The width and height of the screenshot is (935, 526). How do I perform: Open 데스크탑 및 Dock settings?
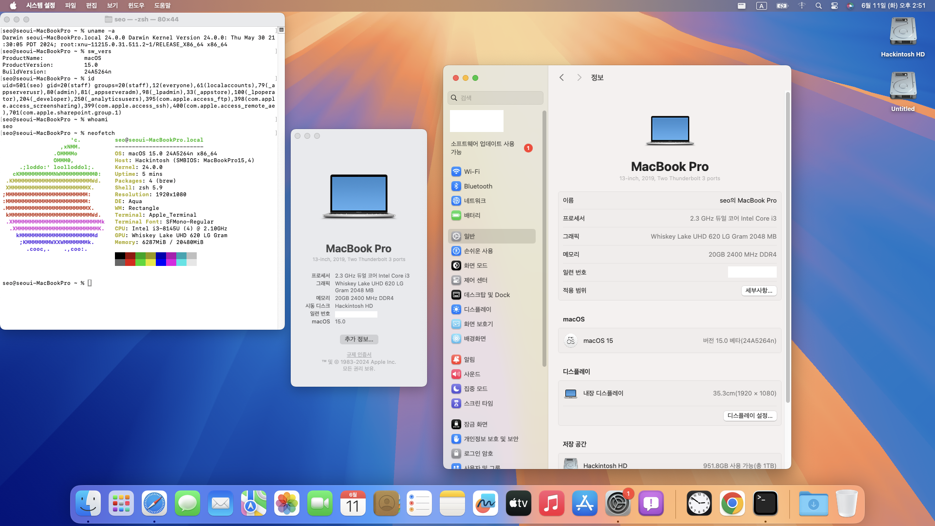[492, 295]
